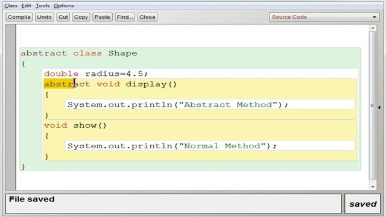The image size is (386, 217).
Task: Click the class closing brace at bottom
Action: point(23,167)
